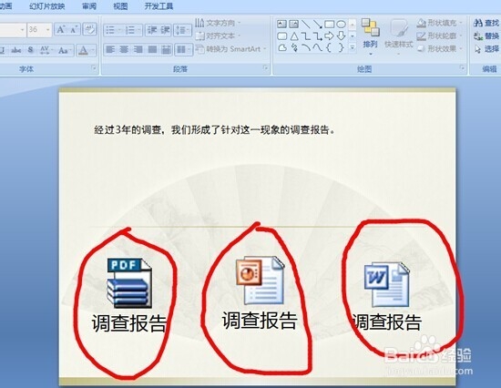The width and height of the screenshot is (501, 388).
Task: Choose the Left Brace shape
Action: click(x=330, y=48)
